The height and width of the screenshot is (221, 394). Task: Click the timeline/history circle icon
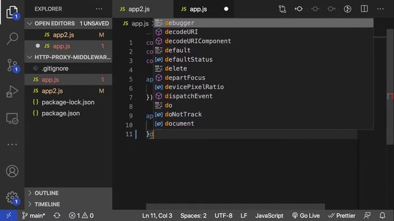(x=347, y=9)
